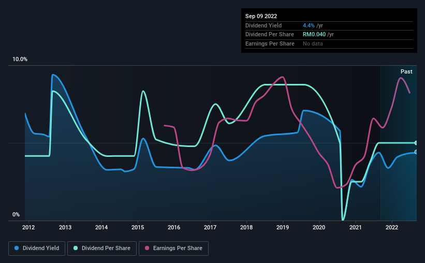Click the Past label in chart
Image resolution: width=425 pixels, height=263 pixels.
(406, 71)
